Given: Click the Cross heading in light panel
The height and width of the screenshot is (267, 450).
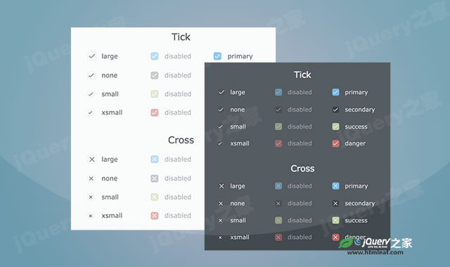Looking at the screenshot, I should [181, 140].
